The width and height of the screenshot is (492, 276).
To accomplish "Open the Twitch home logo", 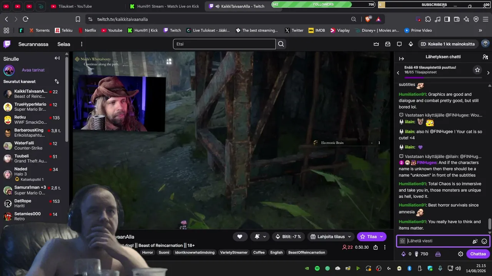I will pos(7,44).
